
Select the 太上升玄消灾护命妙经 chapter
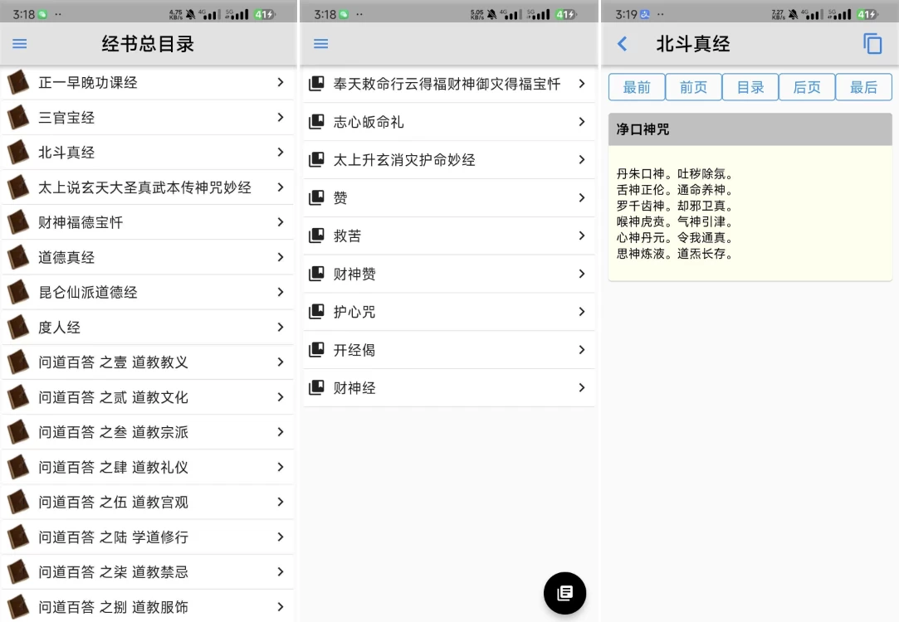pyautogui.click(x=404, y=160)
